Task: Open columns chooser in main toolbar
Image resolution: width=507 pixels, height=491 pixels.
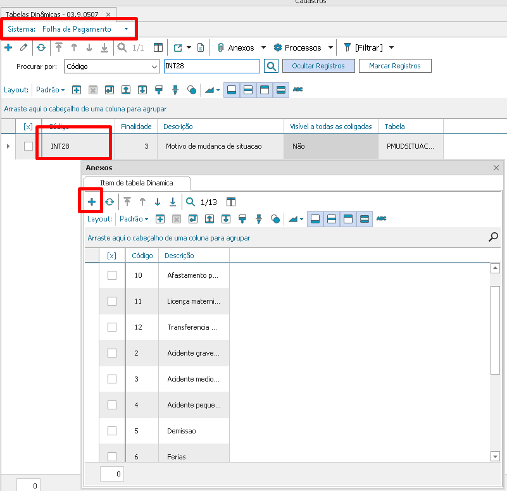Action: point(158,48)
